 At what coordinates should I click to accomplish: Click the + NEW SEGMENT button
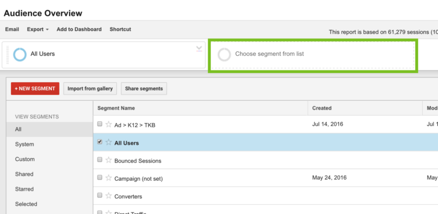click(x=35, y=89)
